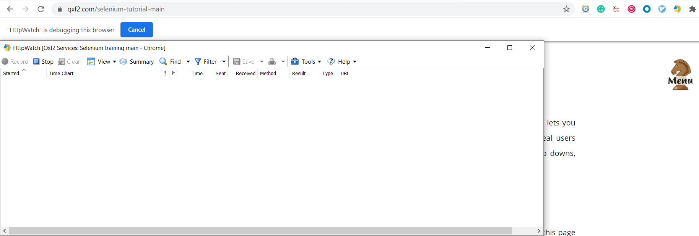This screenshot has width=699, height=236.
Task: Expand the Save dropdown arrow
Action: click(x=262, y=62)
